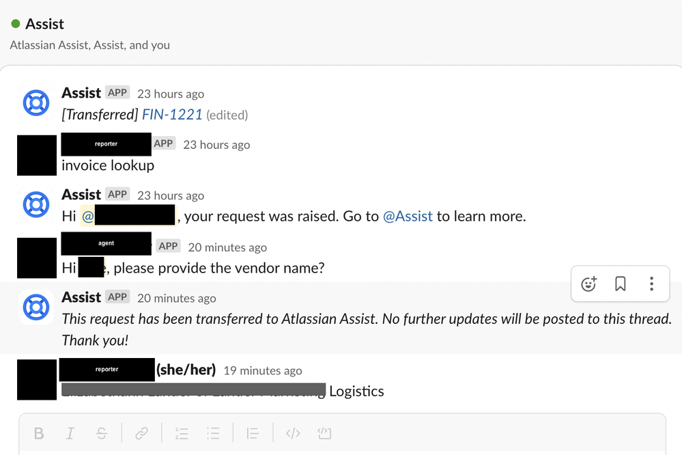Add an emoji reaction to the message
682x455 pixels.
tap(588, 284)
